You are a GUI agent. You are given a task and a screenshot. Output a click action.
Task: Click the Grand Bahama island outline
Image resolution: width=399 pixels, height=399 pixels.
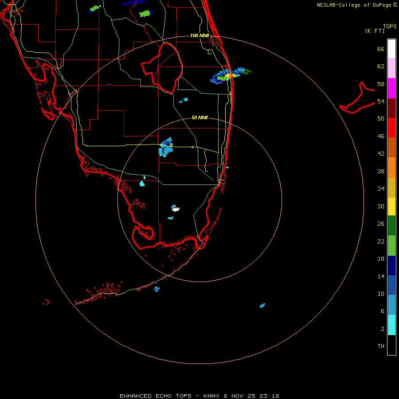[x=357, y=98]
